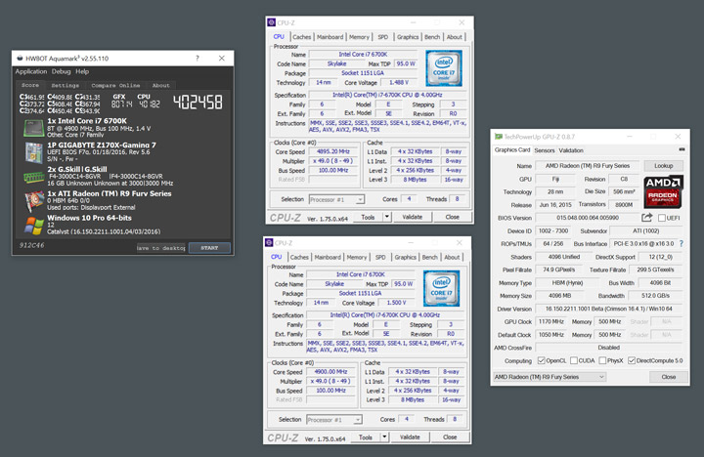The width and height of the screenshot is (704, 457).
Task: Toggle the PhysX checkbox
Action: point(602,360)
